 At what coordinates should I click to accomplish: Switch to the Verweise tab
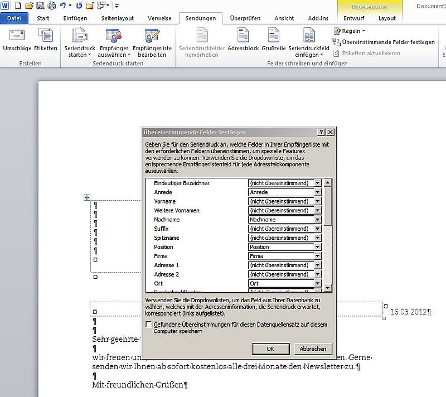click(159, 18)
